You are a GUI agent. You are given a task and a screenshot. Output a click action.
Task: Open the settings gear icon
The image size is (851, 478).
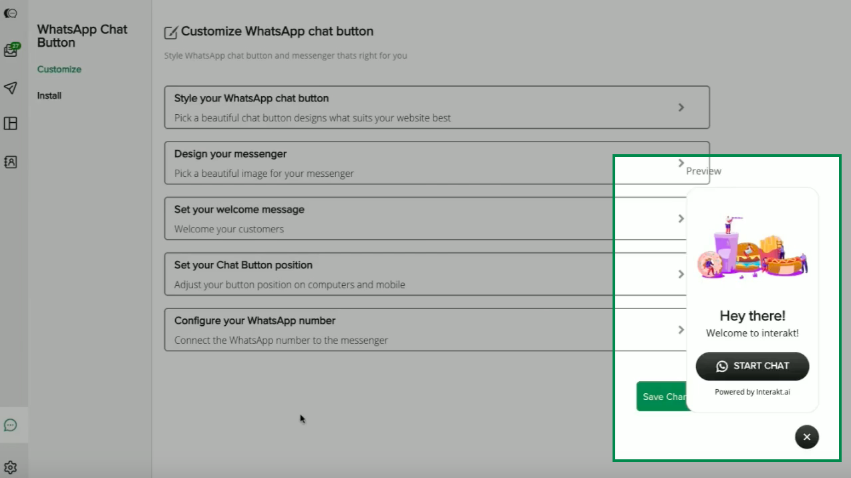pyautogui.click(x=10, y=467)
